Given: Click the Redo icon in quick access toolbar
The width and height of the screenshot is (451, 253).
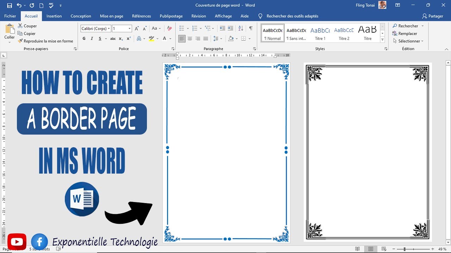Looking at the screenshot, I should tap(32, 6).
